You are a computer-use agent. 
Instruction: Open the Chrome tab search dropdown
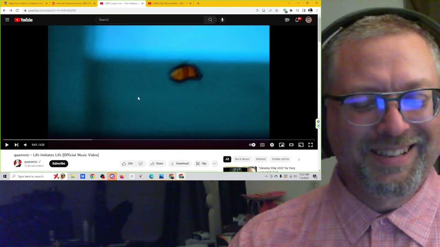[289, 3]
